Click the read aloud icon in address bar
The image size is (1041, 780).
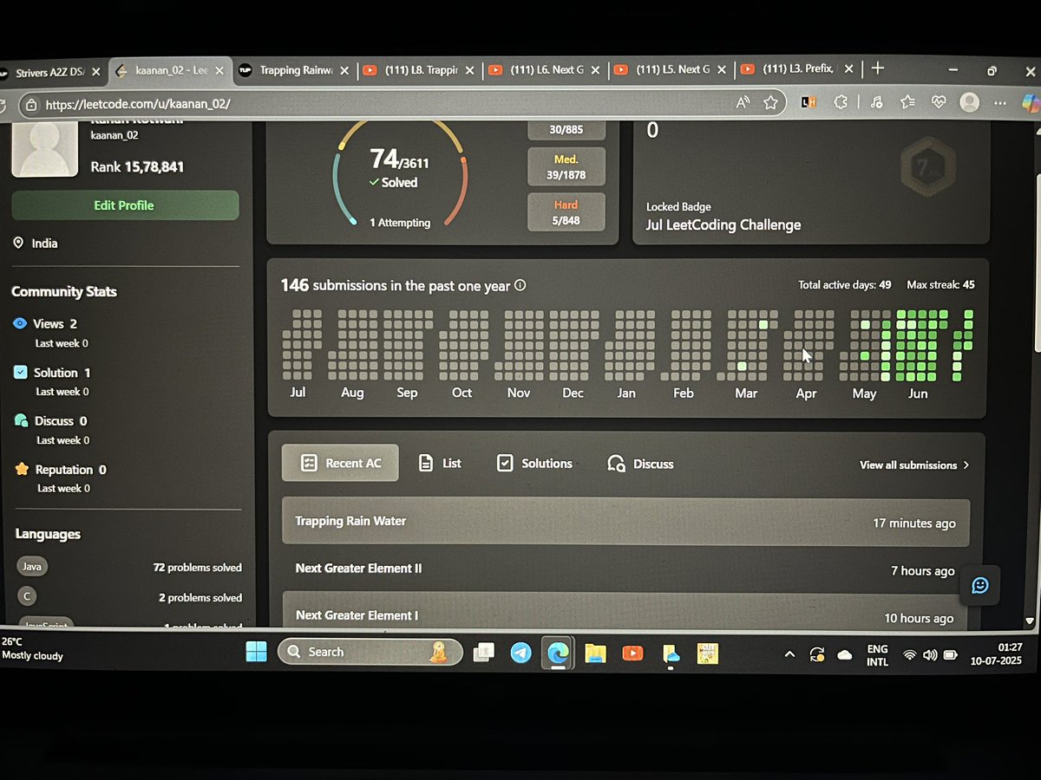tap(743, 103)
